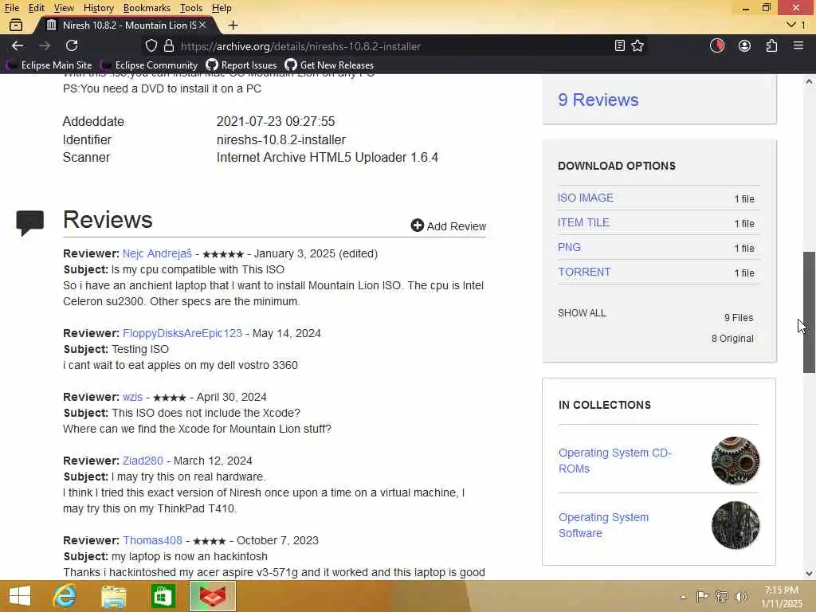Click the padlock site info icon

pyautogui.click(x=169, y=45)
